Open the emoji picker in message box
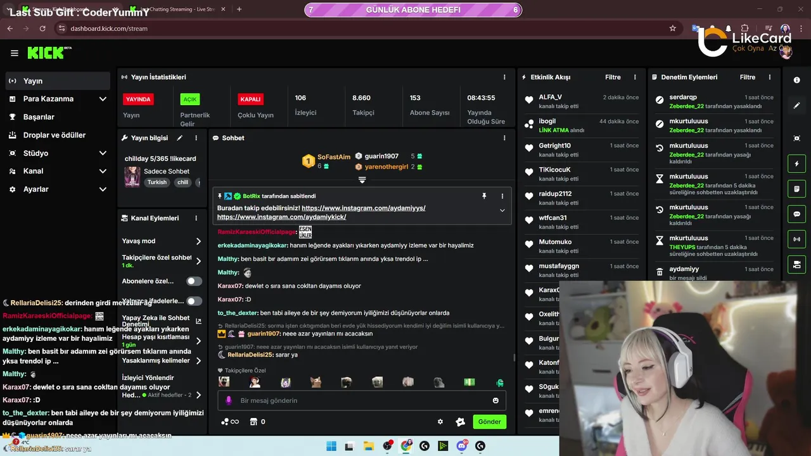 coord(495,400)
